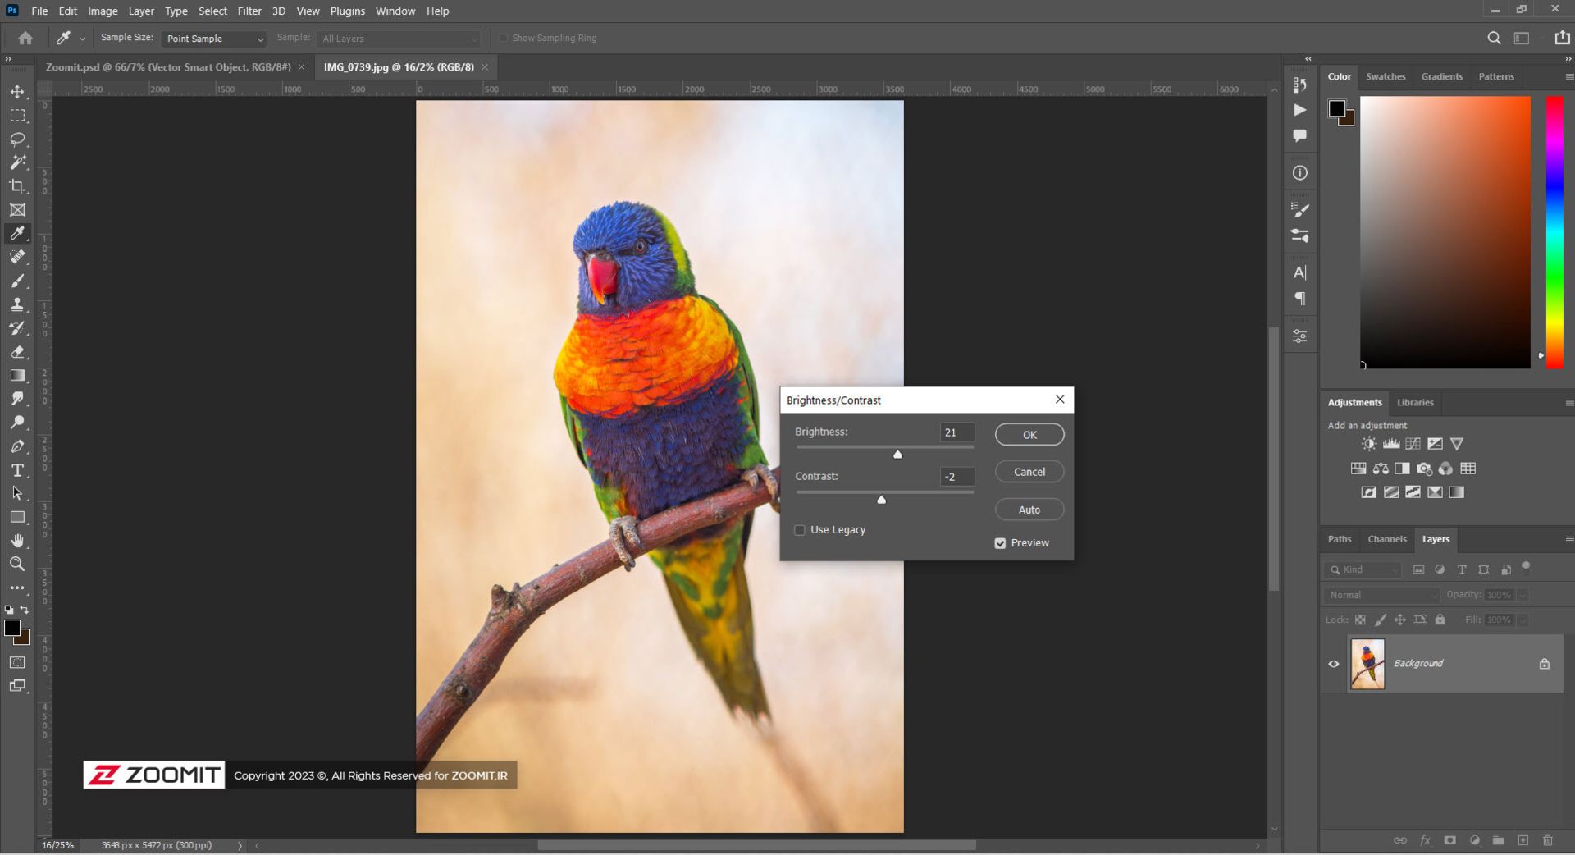Switch to the Channels tab
The width and height of the screenshot is (1575, 855).
pos(1386,539)
